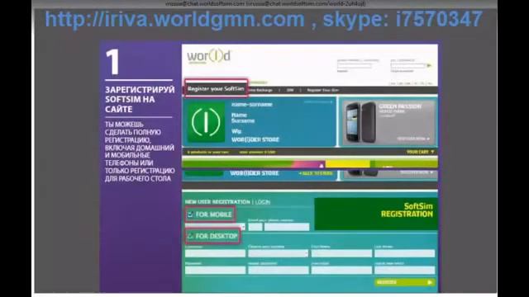Click the SoftSim REGISTRATION banner

tap(376, 214)
